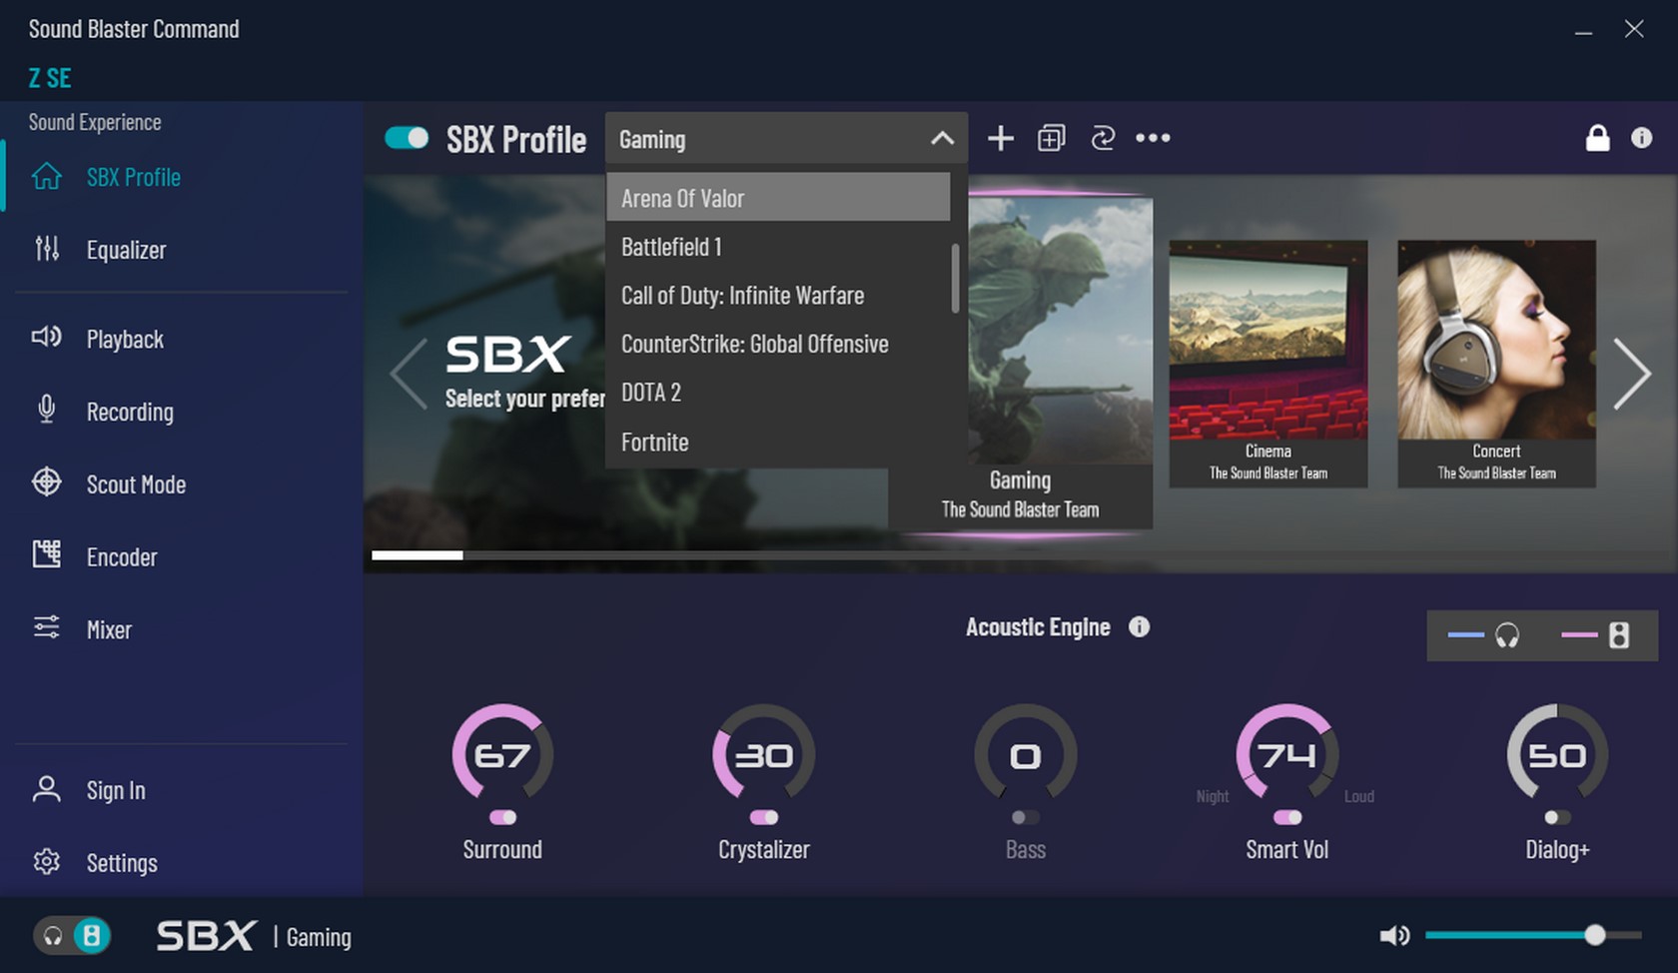Click the lock icon

click(1597, 138)
